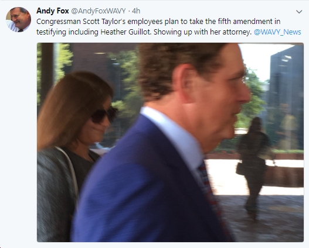The width and height of the screenshot is (309, 248).
Task: Click the Andy Fox display name
Action: point(52,11)
